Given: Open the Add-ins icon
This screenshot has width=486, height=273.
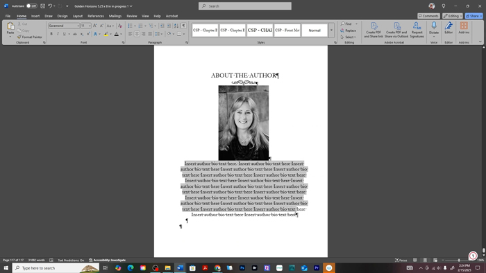Looking at the screenshot, I should [464, 28].
